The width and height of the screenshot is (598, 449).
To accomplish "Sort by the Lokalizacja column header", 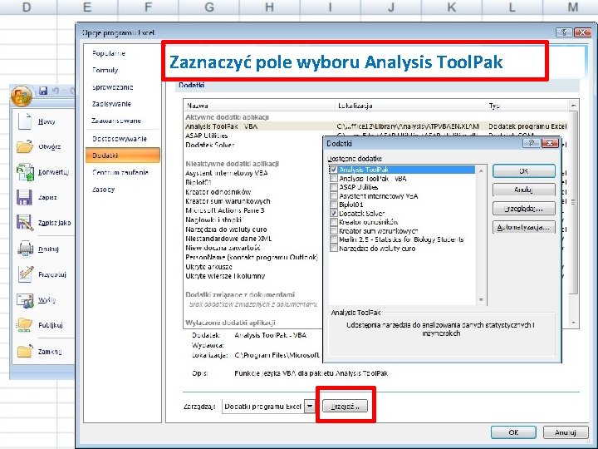I will (x=410, y=106).
